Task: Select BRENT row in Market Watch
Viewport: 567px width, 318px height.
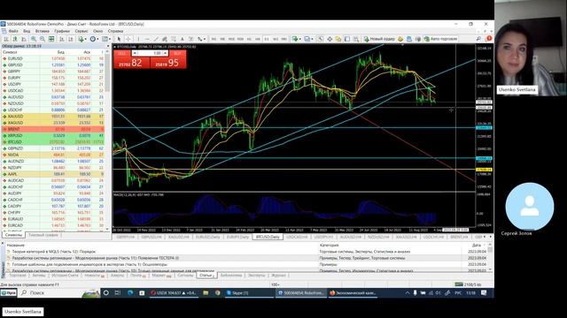Action: 53,129
